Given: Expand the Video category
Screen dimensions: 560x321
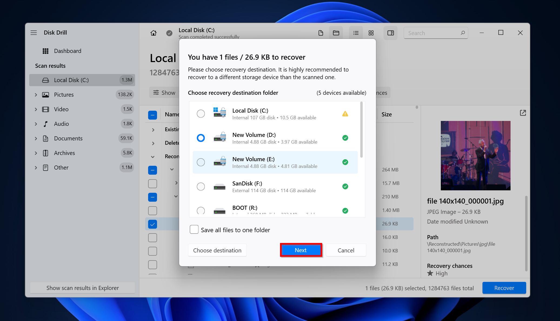Looking at the screenshot, I should (36, 109).
